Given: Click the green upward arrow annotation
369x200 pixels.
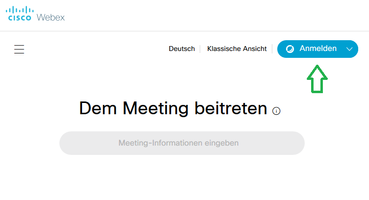Looking at the screenshot, I should click(317, 79).
